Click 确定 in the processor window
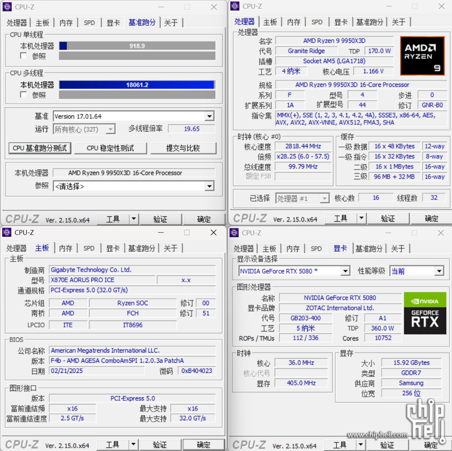This screenshot has height=451, width=452. [432, 218]
